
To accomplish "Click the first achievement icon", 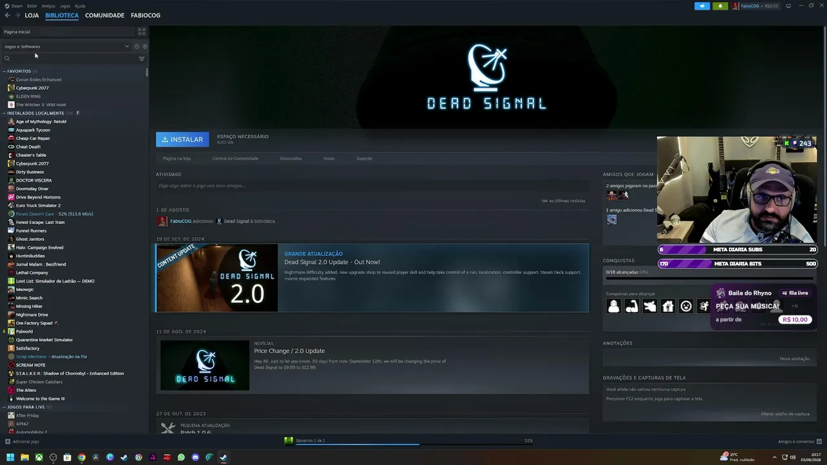I will point(614,307).
